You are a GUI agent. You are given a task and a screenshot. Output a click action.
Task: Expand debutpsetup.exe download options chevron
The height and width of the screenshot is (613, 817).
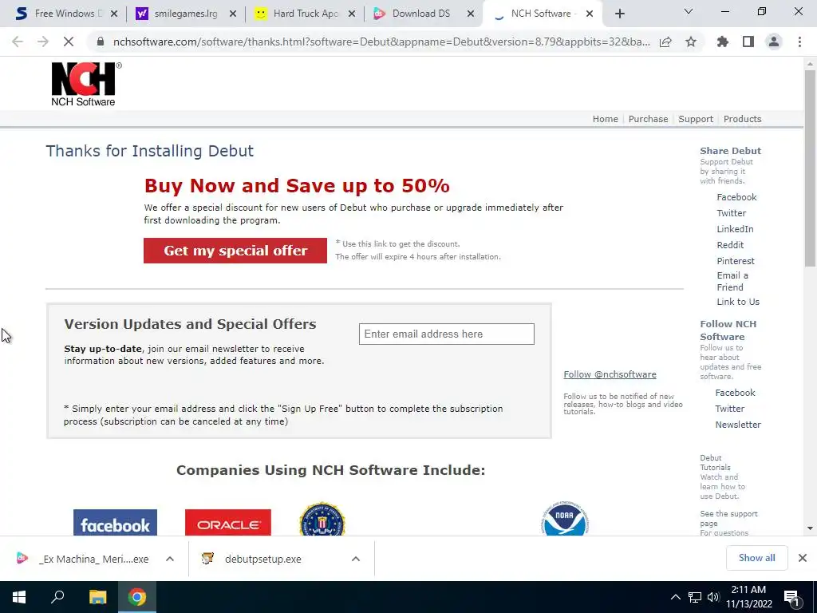[356, 559]
